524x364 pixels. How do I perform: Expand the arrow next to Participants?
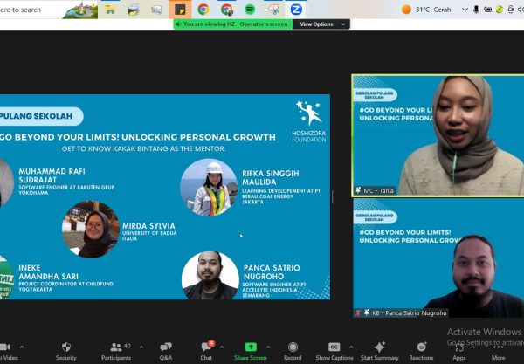click(136, 347)
